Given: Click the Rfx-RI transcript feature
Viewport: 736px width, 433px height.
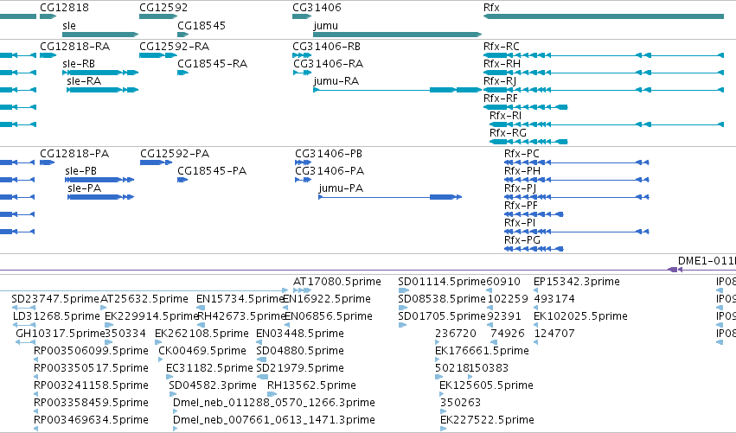Looking at the screenshot, I should click(x=606, y=124).
